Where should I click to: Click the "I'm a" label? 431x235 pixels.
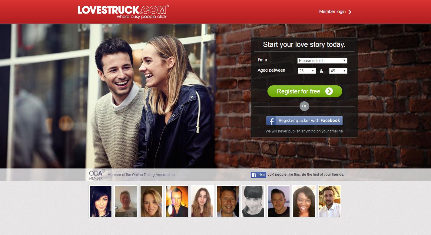(x=262, y=60)
